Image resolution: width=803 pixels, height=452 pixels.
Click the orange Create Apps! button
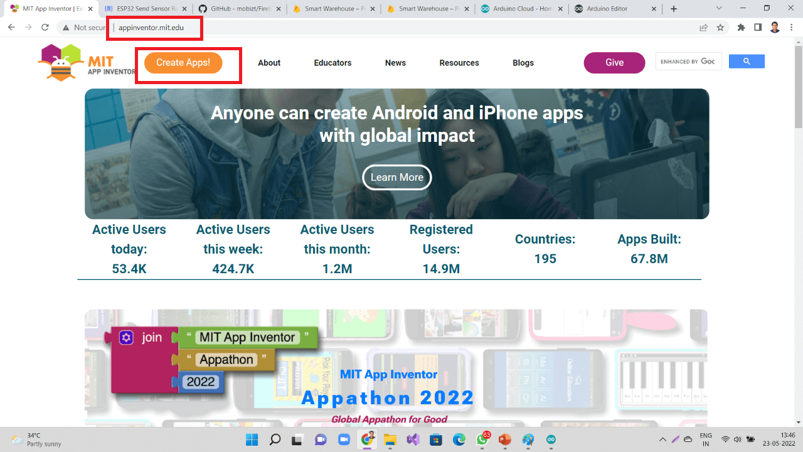[x=183, y=63]
